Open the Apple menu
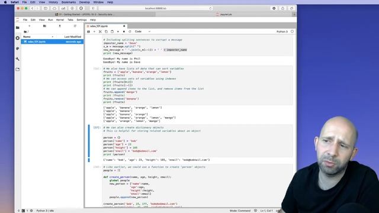 point(5,2)
